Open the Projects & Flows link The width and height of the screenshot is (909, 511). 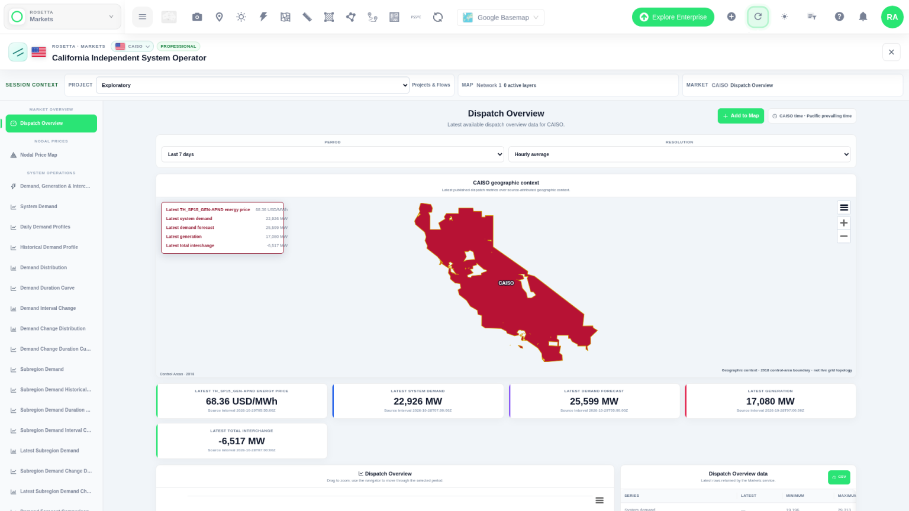431,85
